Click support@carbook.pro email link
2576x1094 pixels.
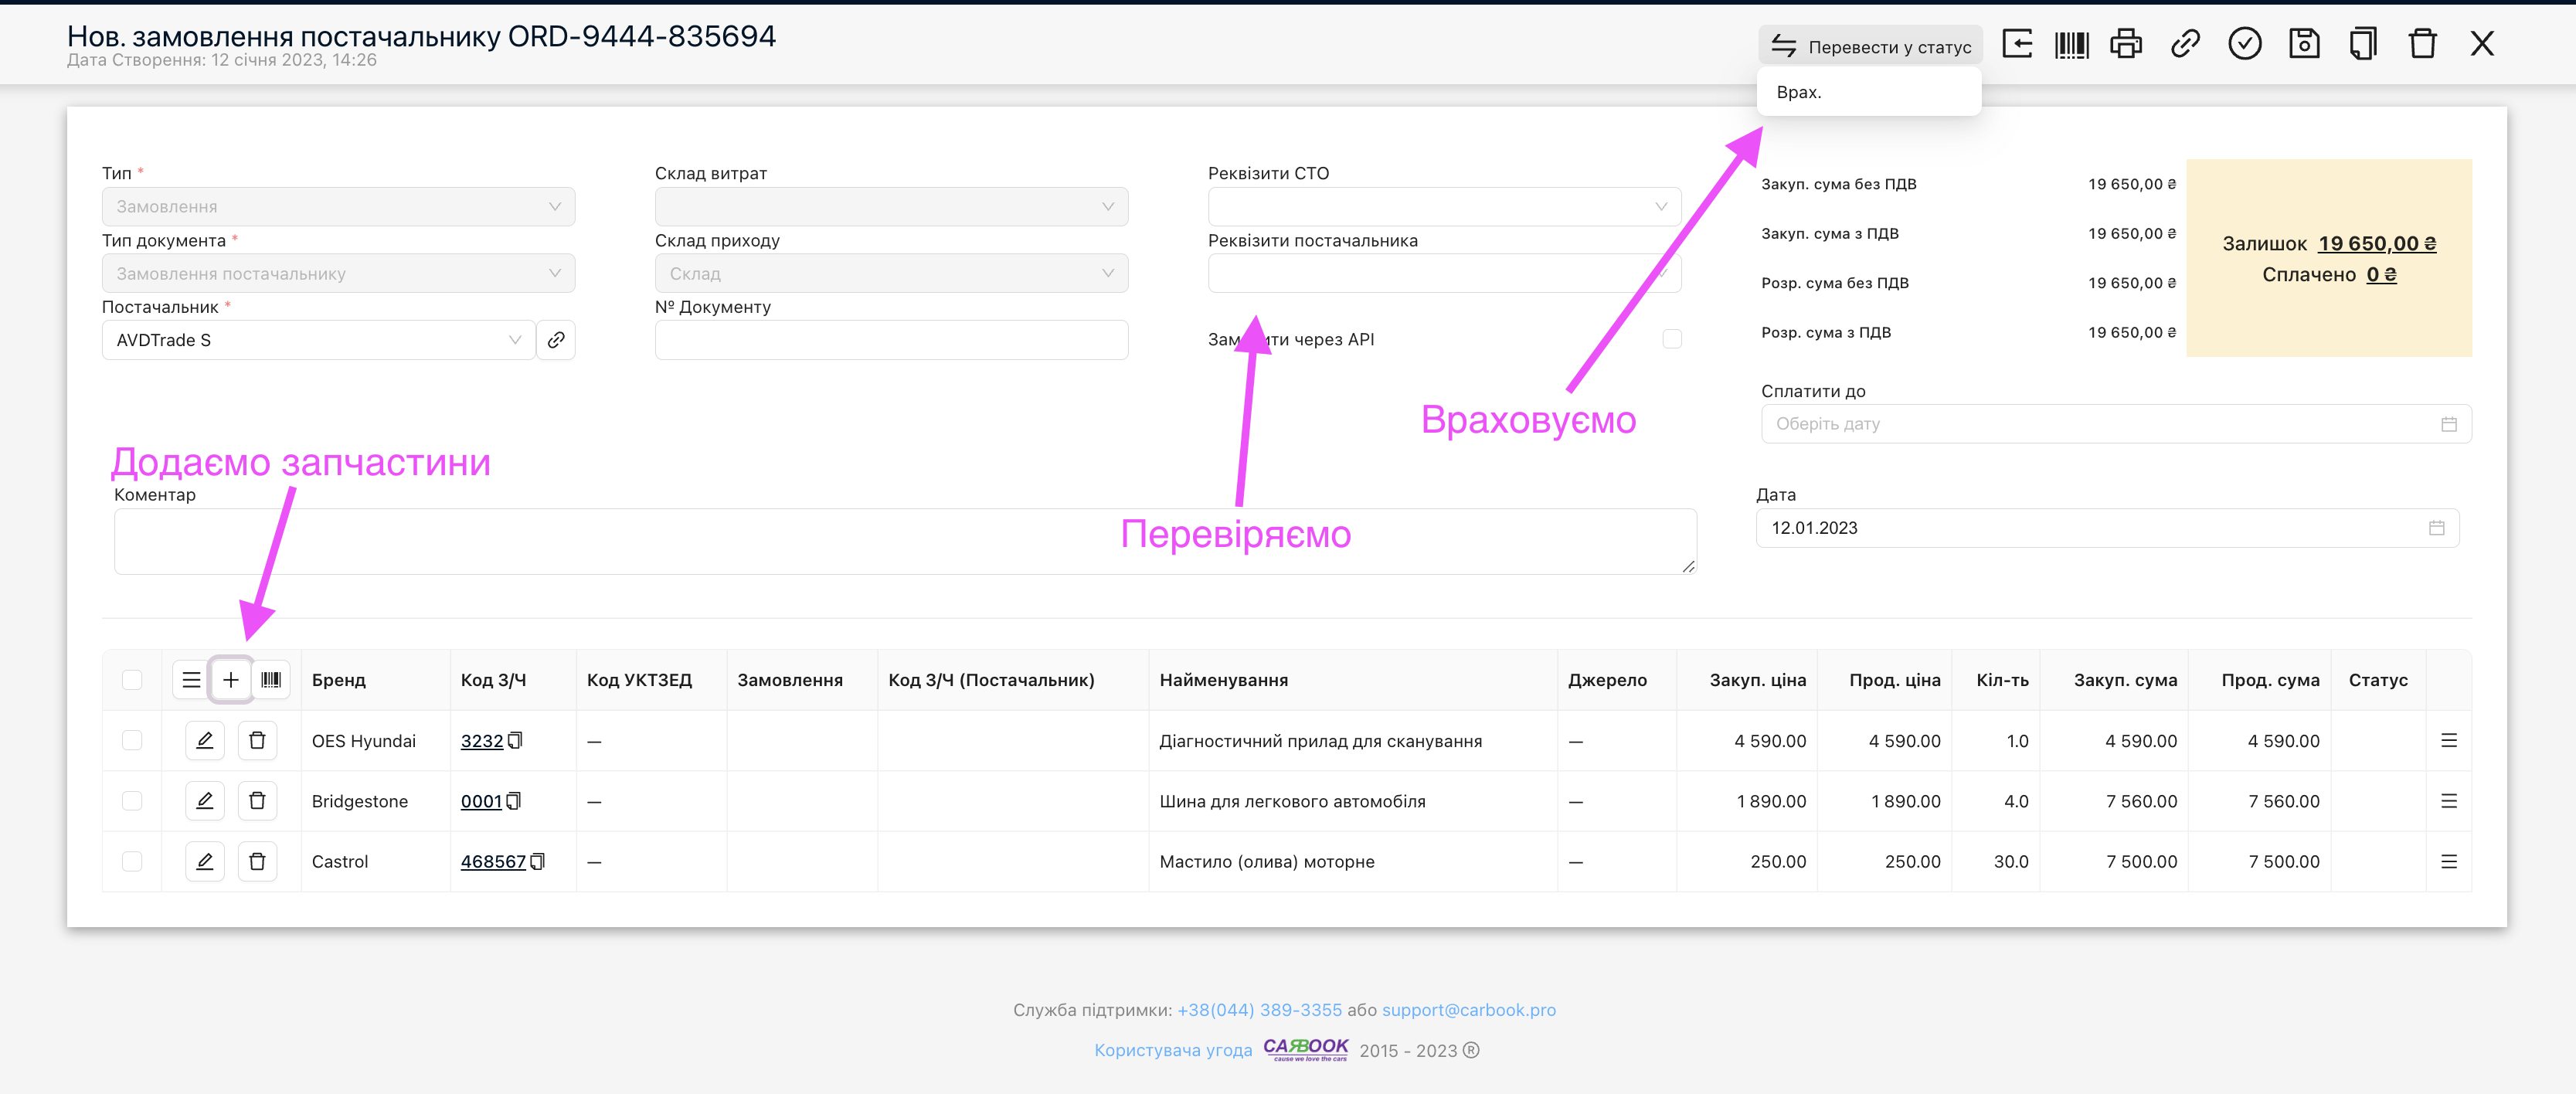(1468, 1010)
